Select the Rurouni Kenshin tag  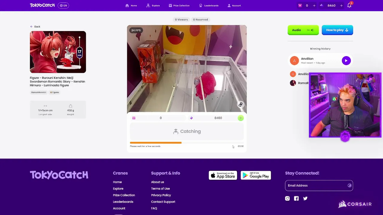click(39, 92)
